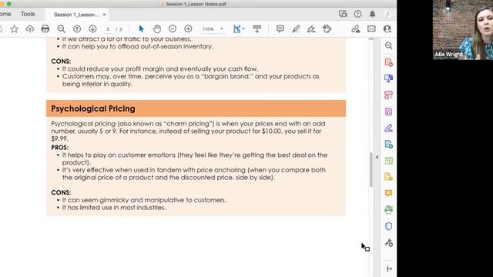Click the share with others person icon
The image size is (493, 277).
coord(387,29)
